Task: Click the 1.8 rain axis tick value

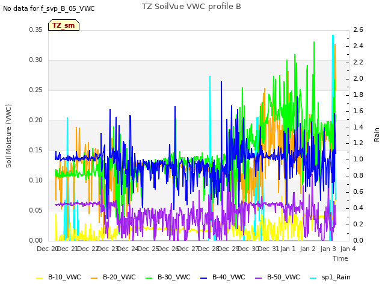Action: 359,95
